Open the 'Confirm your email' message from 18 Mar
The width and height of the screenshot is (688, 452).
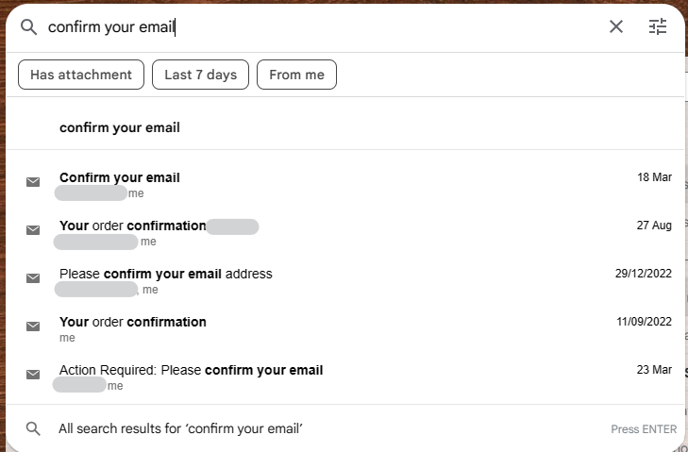120,177
